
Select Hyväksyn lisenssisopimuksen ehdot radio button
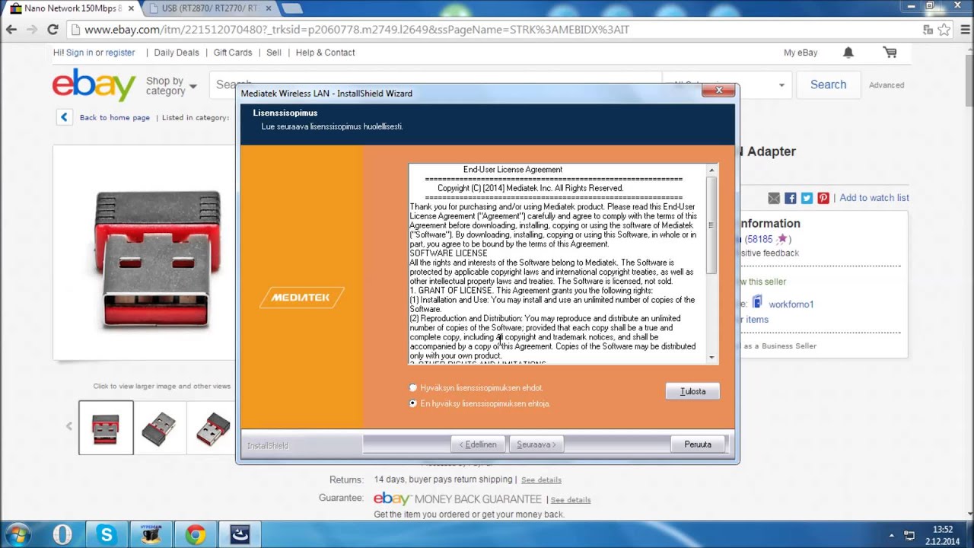click(x=413, y=388)
